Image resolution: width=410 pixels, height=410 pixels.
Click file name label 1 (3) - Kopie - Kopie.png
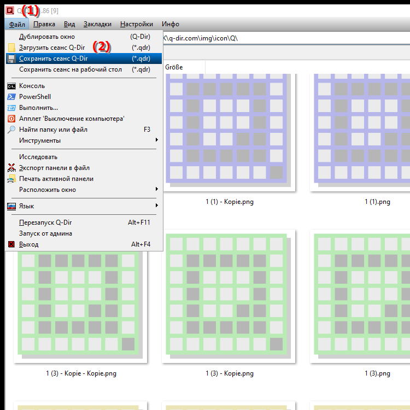[81, 373]
